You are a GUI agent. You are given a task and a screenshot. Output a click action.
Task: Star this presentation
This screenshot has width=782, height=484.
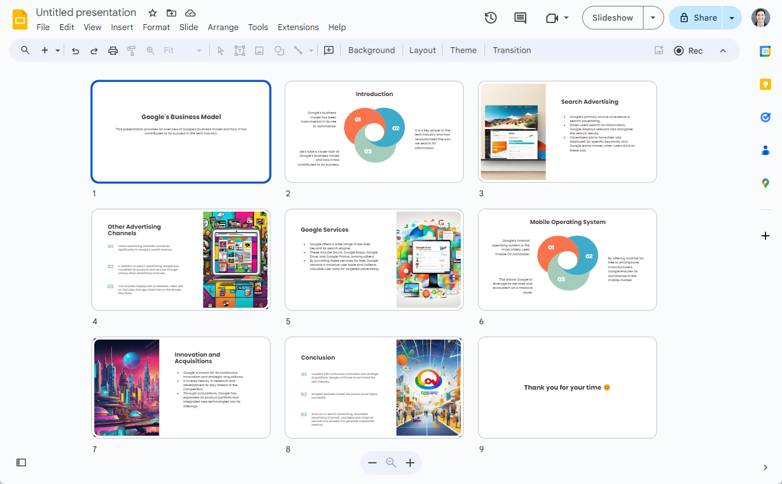tap(153, 13)
